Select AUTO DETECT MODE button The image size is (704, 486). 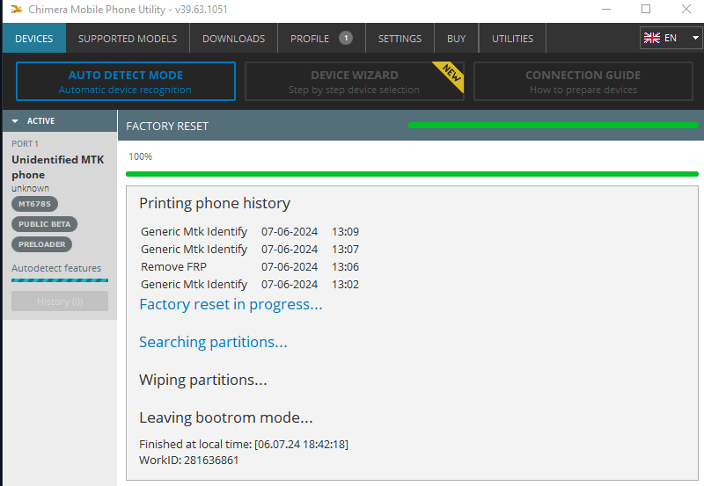(126, 81)
